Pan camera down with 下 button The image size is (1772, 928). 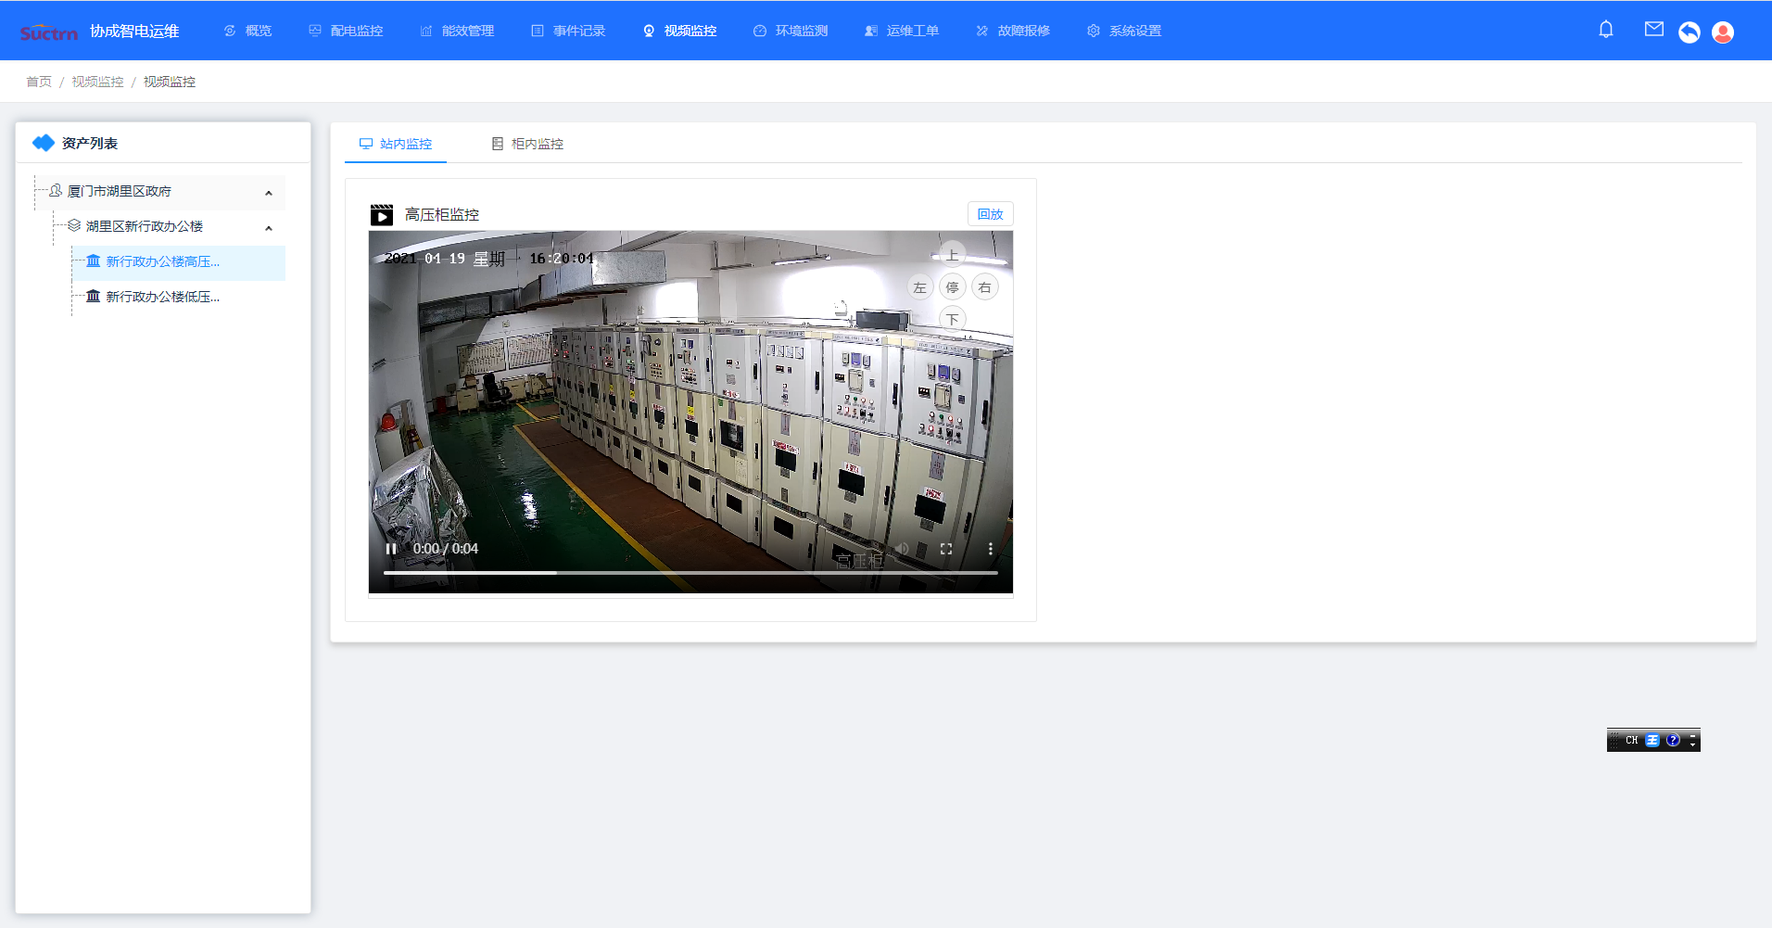point(952,320)
